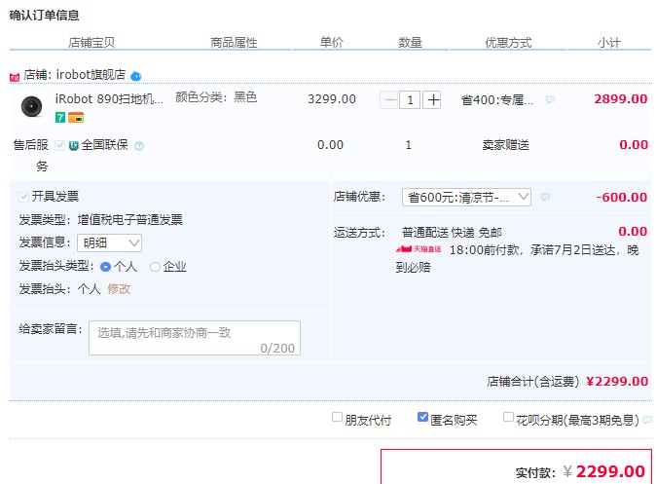
Task: Click the iRobot 890扫地机 product name link
Action: coord(109,98)
